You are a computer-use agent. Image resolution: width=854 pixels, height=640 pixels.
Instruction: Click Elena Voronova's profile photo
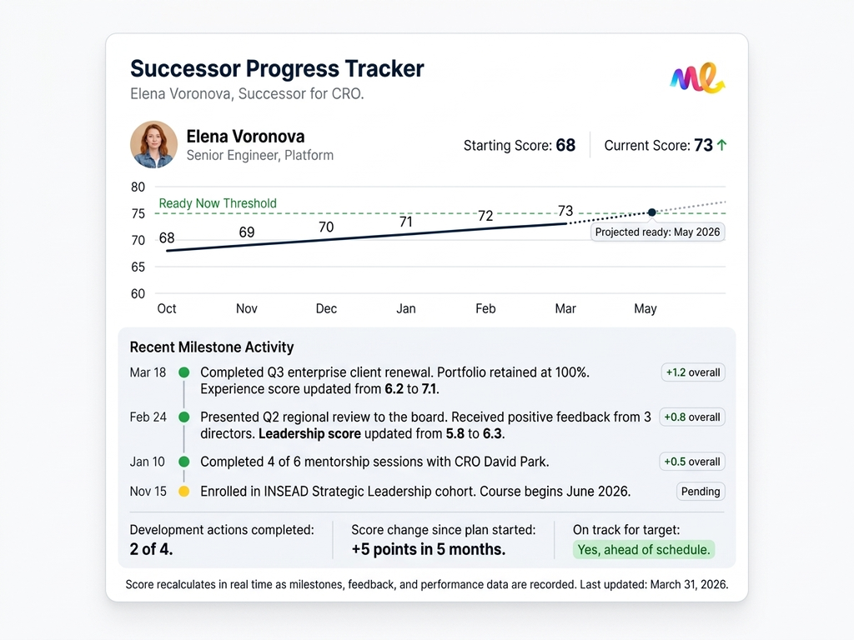click(x=153, y=144)
